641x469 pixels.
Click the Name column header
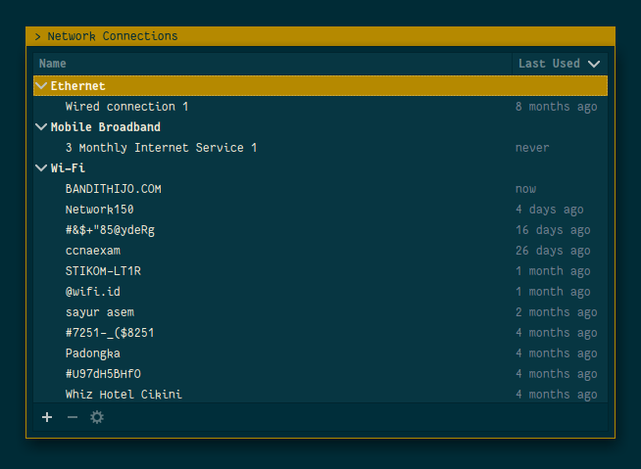coord(53,64)
